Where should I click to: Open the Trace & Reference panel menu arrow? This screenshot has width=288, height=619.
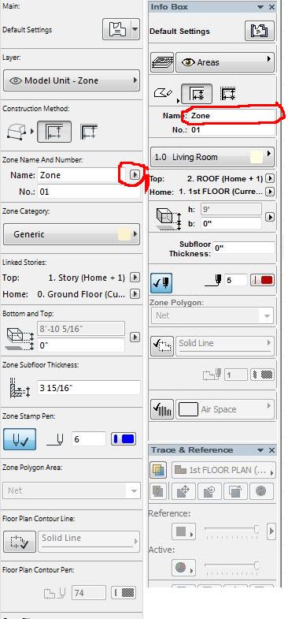point(260,450)
